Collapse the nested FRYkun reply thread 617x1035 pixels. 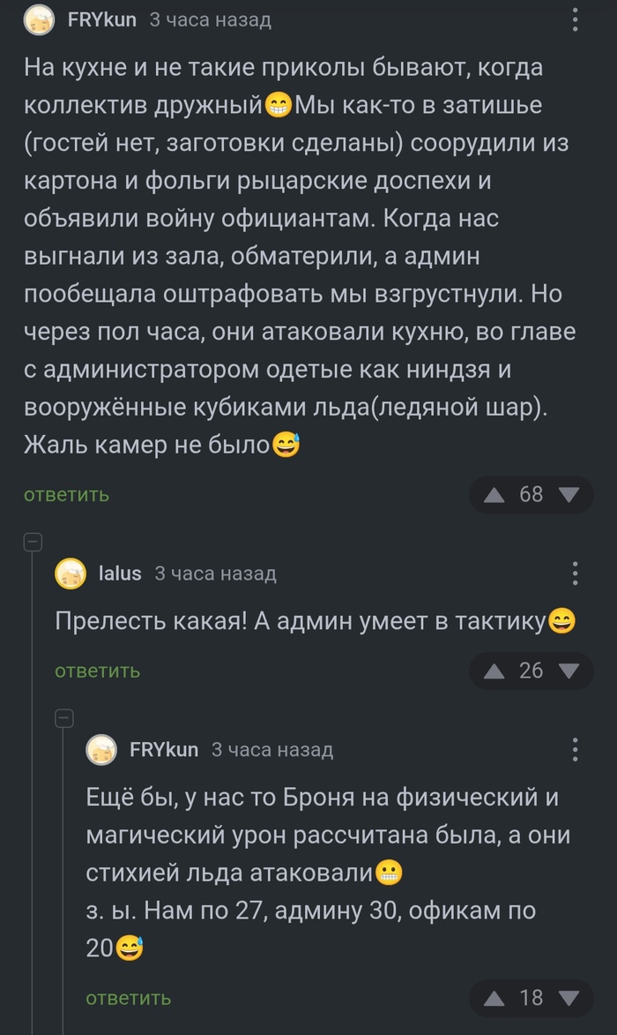tap(63, 716)
